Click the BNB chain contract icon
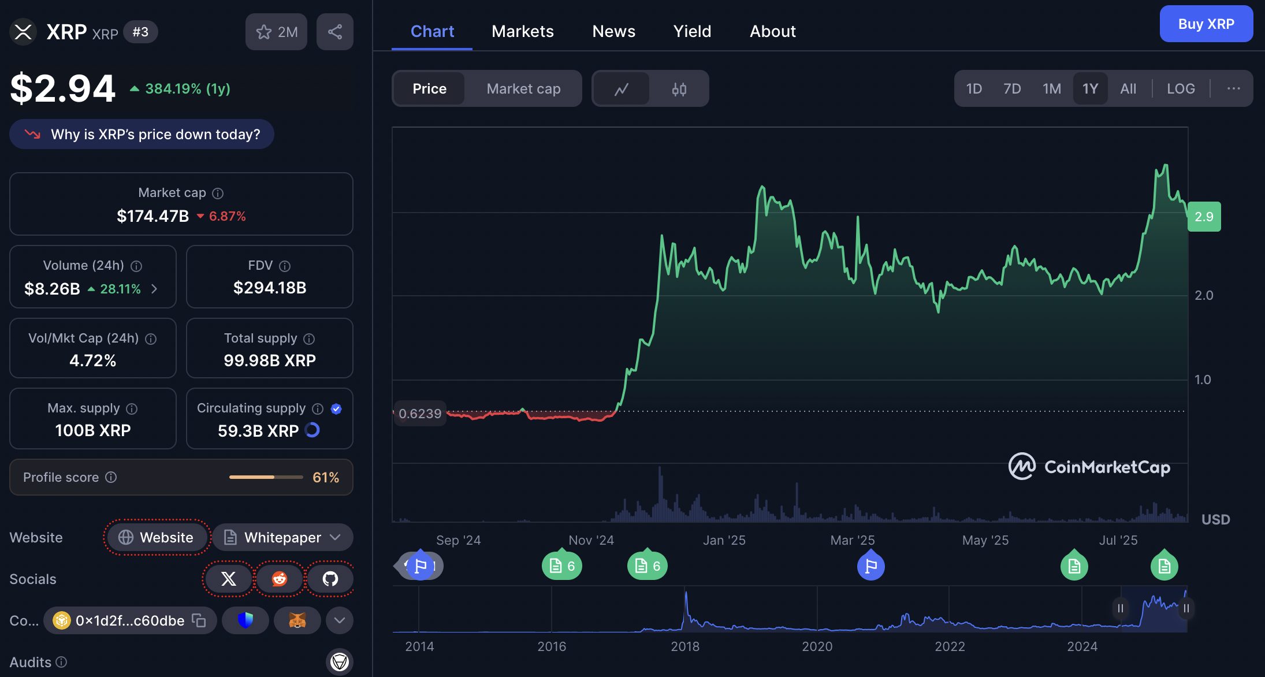 [61, 620]
